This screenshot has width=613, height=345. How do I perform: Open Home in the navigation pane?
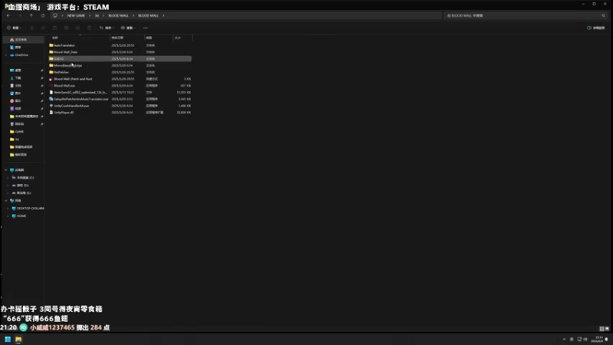point(24,40)
